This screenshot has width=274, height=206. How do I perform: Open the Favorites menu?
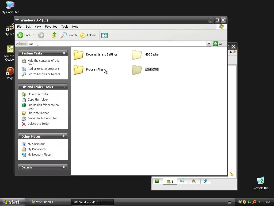coord(51,27)
